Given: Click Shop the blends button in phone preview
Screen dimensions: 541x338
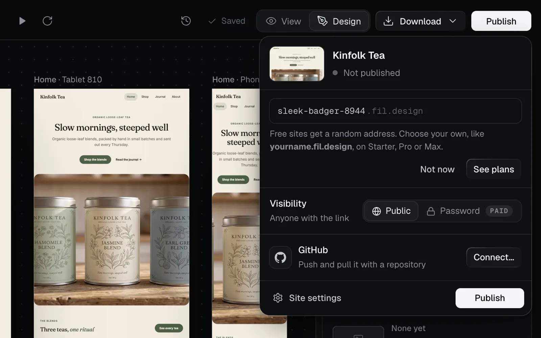Looking at the screenshot, I should tap(233, 179).
